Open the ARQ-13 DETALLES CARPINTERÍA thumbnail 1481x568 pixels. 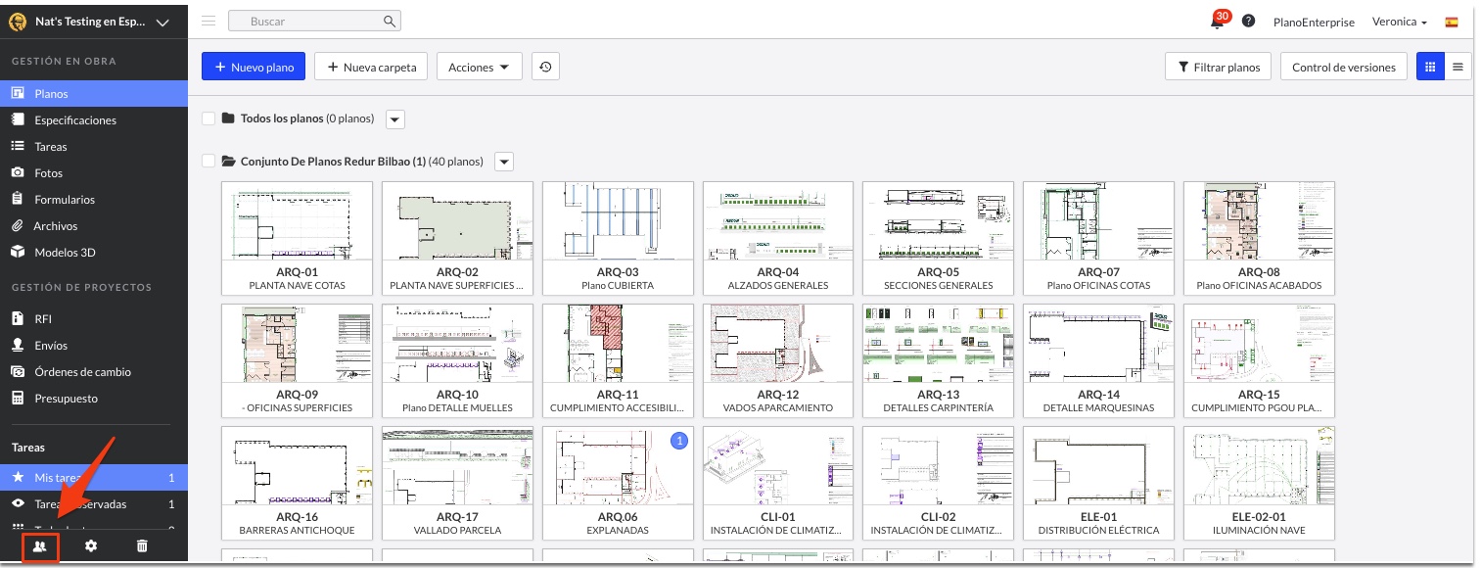938,359
